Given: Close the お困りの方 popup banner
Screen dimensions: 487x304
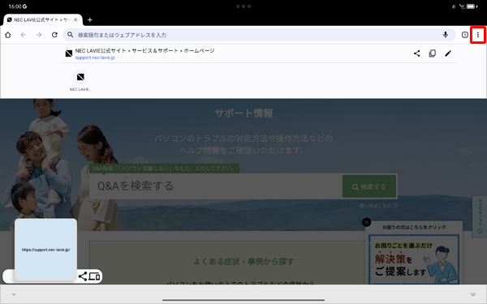Looking at the screenshot, I should (367, 222).
